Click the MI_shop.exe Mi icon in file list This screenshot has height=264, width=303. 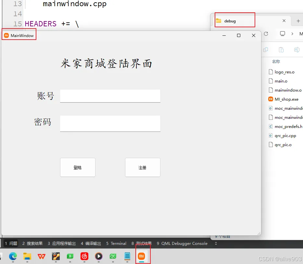(x=271, y=99)
